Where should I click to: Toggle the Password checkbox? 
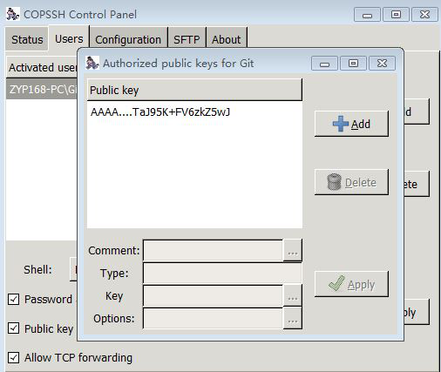point(14,299)
